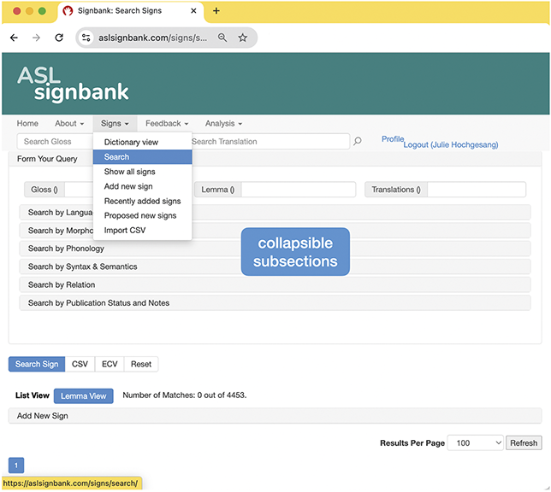Expand Search by Syntax & Semantics subsection
Image resolution: width=551 pixels, height=492 pixels.
(275, 266)
